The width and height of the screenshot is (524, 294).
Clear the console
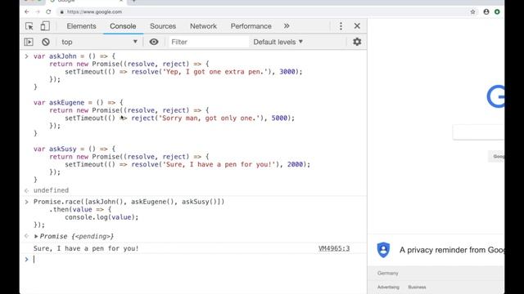pos(46,42)
